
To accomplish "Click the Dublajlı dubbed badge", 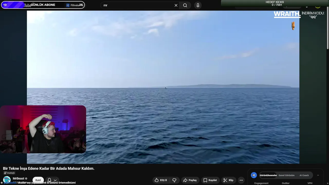I will coord(9,173).
